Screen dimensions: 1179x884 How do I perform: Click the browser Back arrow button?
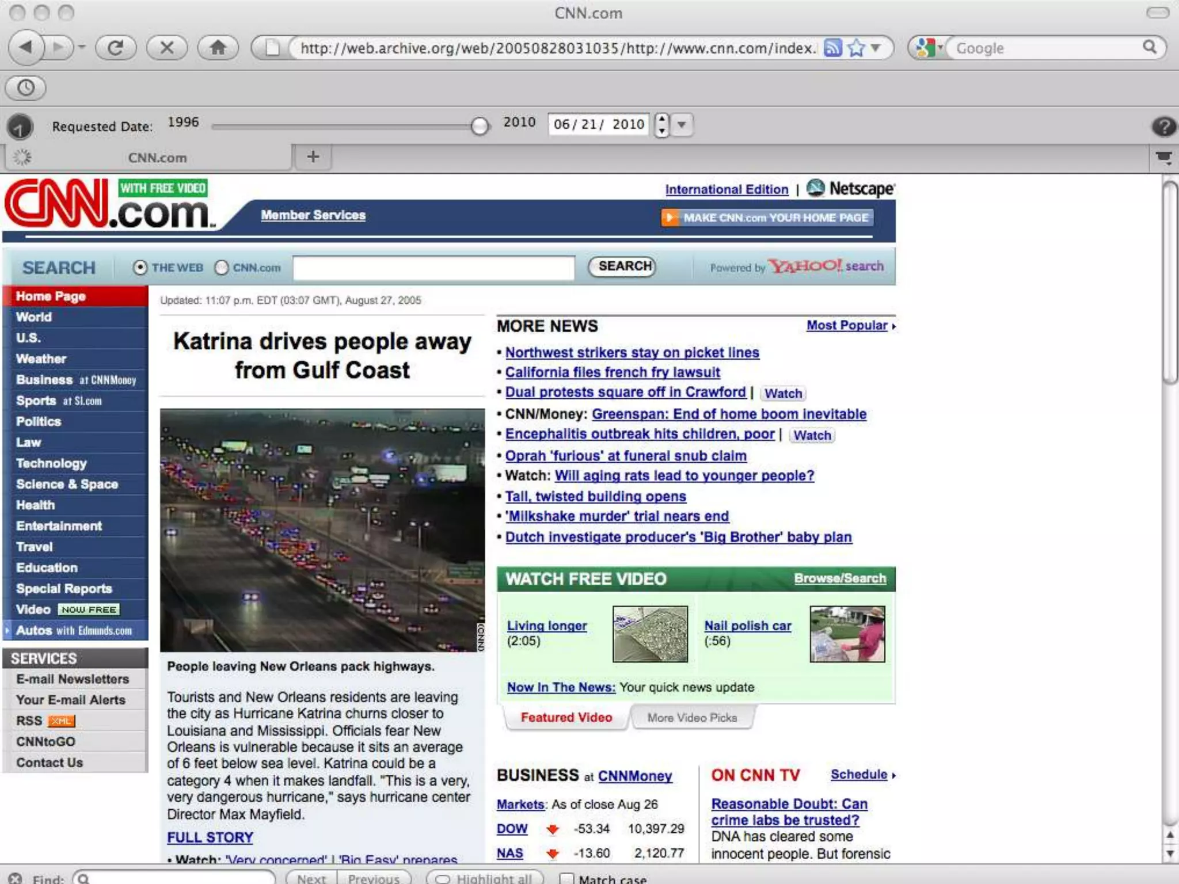point(26,47)
